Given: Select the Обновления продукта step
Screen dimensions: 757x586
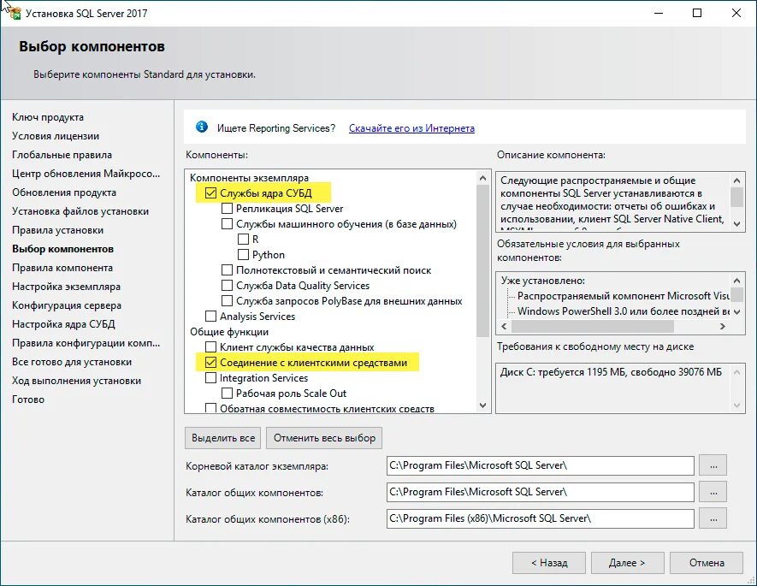Looking at the screenshot, I should (64, 192).
